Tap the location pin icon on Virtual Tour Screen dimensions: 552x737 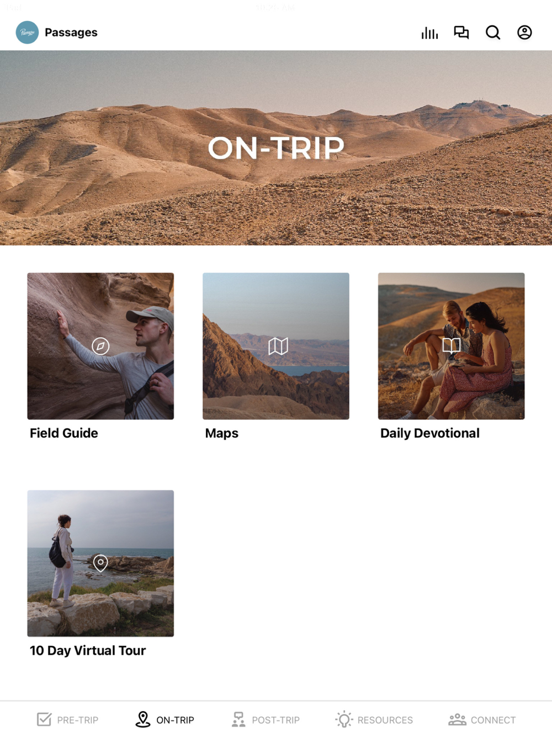[x=100, y=563]
